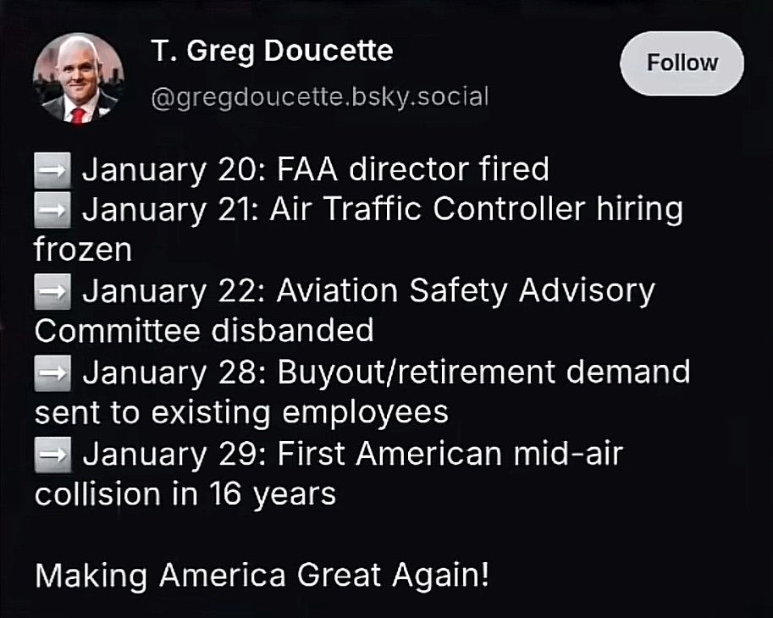Click the arrow emoji before January 29
This screenshot has width=773, height=618.
pos(52,455)
